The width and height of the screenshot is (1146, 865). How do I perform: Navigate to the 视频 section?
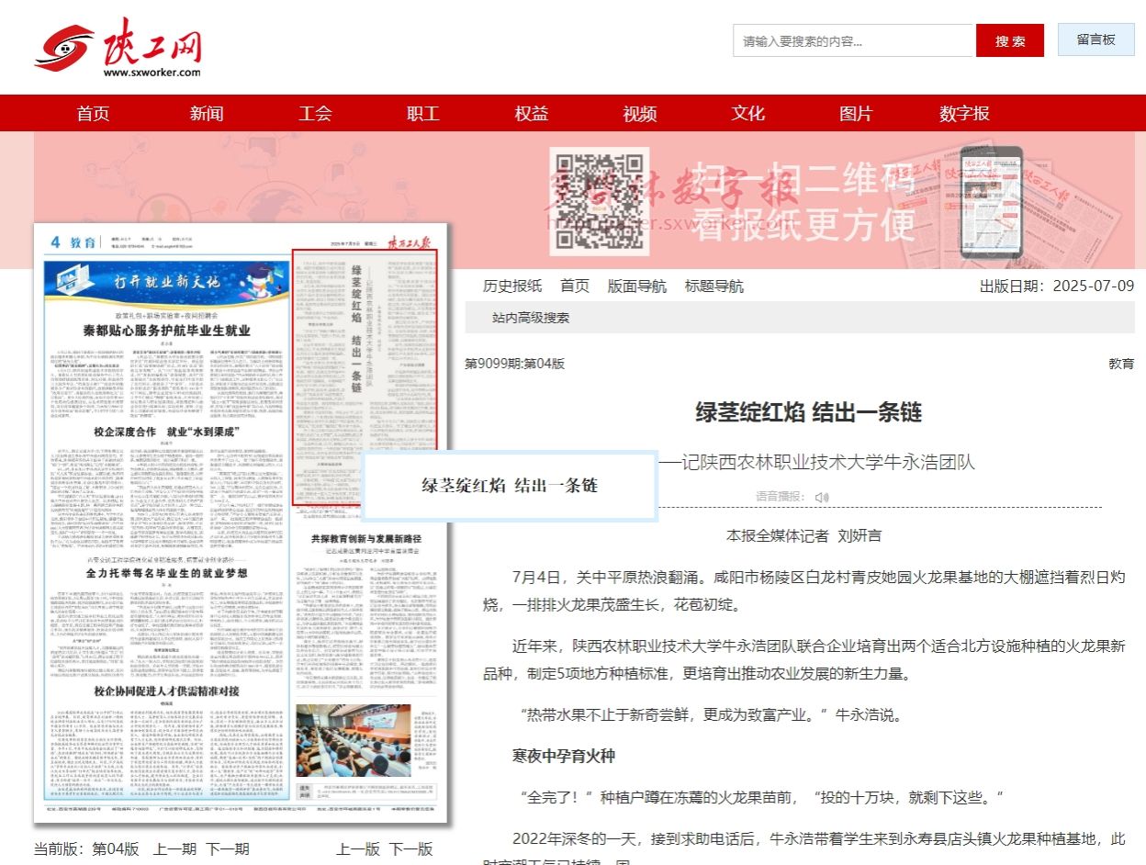click(x=640, y=113)
